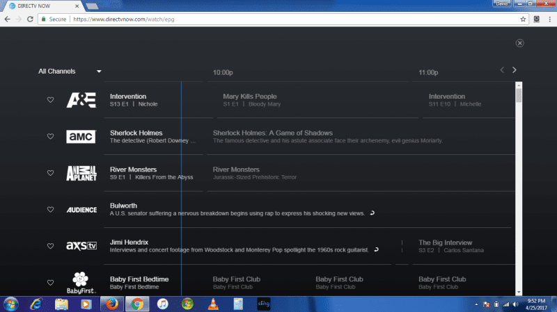The width and height of the screenshot is (557, 312).
Task: Favorite the A&E channel heart
Action: click(50, 100)
